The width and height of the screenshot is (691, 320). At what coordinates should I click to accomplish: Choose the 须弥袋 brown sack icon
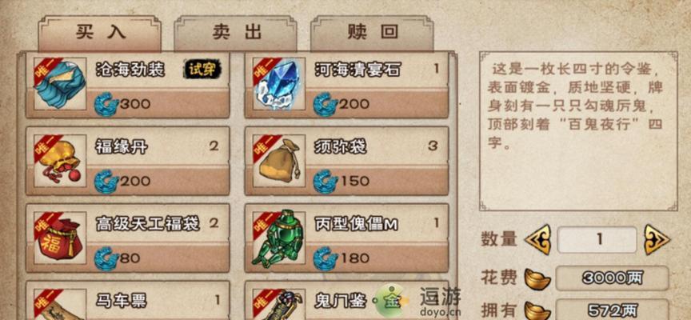(278, 161)
